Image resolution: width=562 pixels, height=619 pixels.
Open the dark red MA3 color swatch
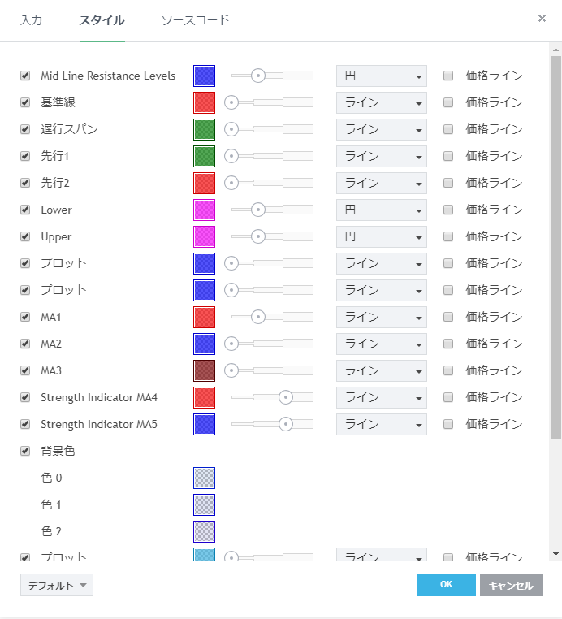(204, 370)
